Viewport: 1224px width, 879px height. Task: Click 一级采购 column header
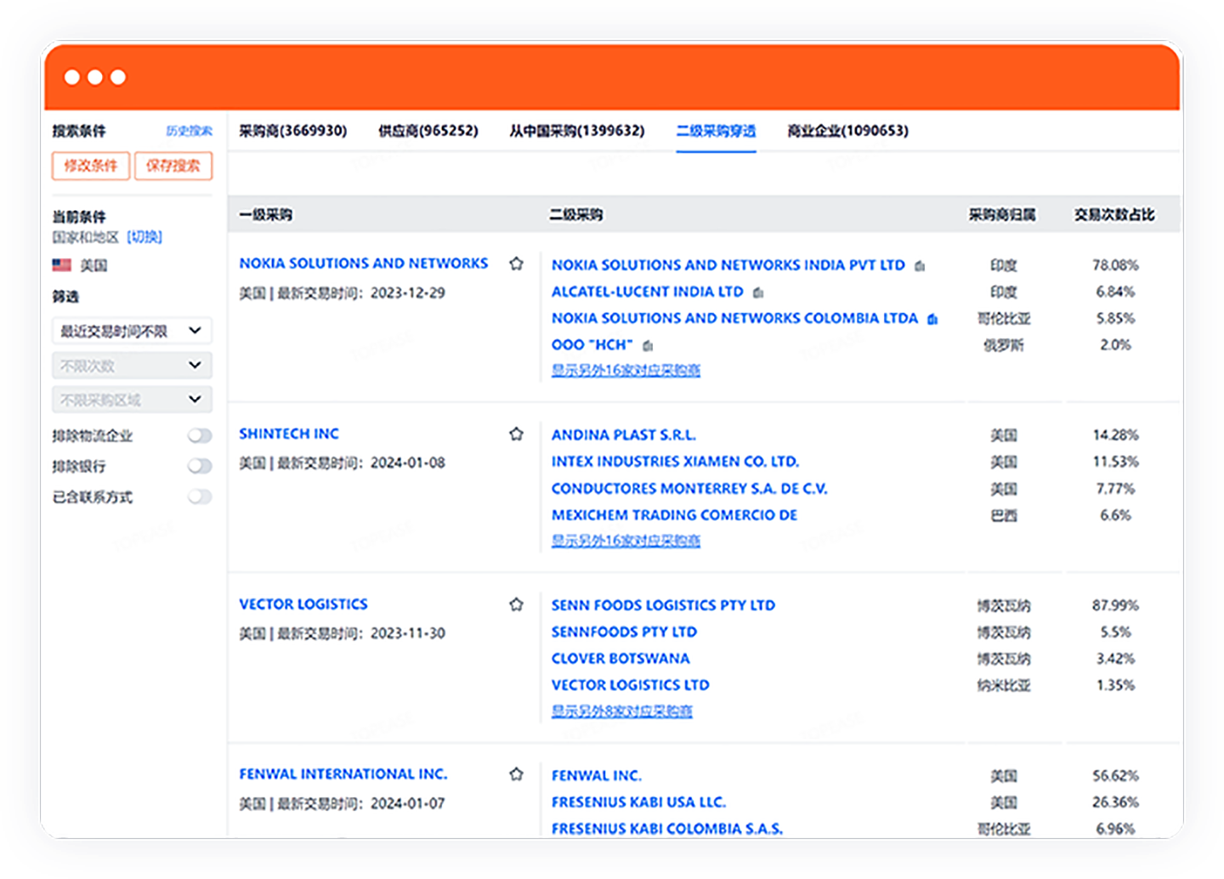coord(265,215)
